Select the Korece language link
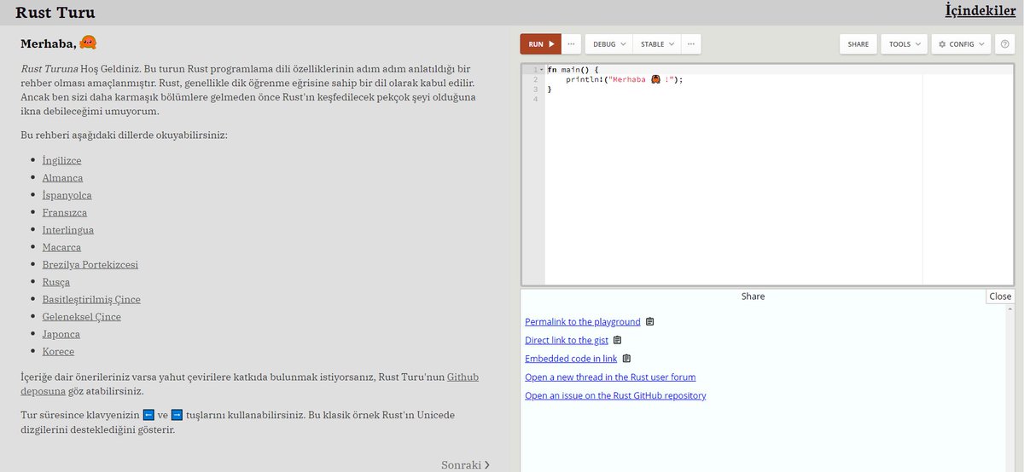1024x472 pixels. pyautogui.click(x=58, y=351)
